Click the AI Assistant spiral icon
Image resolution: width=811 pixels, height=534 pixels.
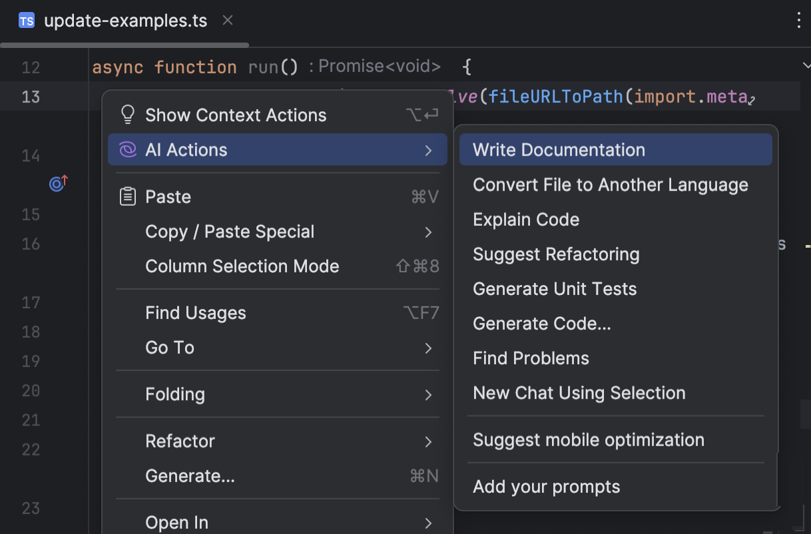click(127, 150)
